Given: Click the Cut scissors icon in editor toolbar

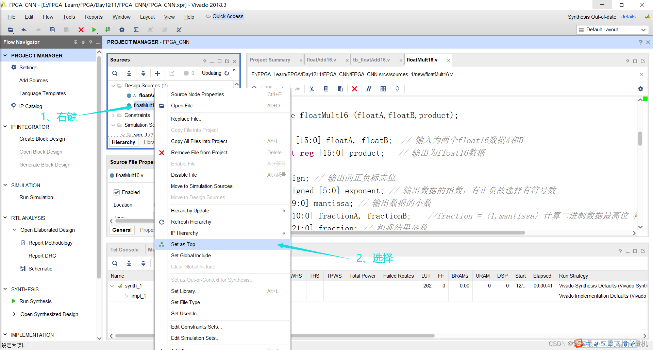Looking at the screenshot, I should point(312,89).
